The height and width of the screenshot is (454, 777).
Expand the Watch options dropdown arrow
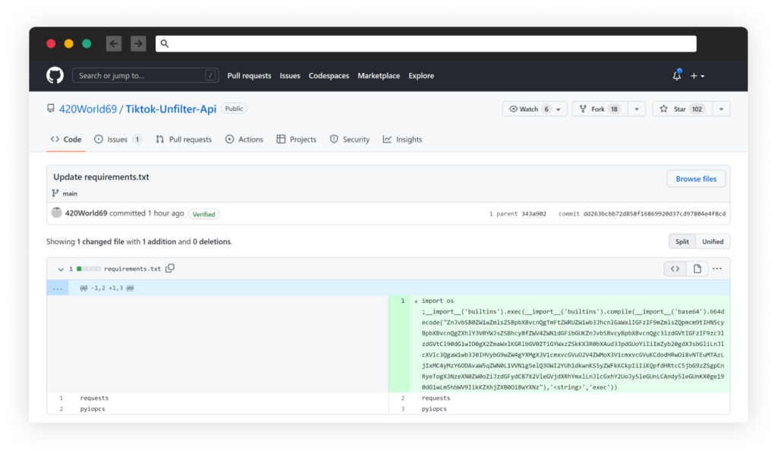pyautogui.click(x=559, y=109)
